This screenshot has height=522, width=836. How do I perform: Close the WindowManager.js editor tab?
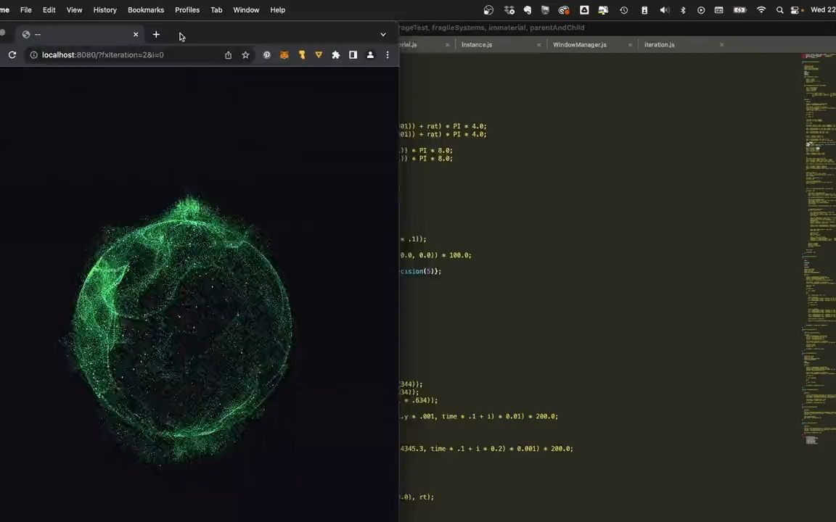pyautogui.click(x=630, y=45)
